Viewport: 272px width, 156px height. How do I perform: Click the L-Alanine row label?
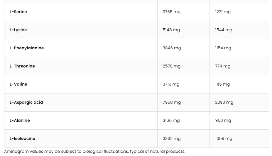[x=20, y=120]
